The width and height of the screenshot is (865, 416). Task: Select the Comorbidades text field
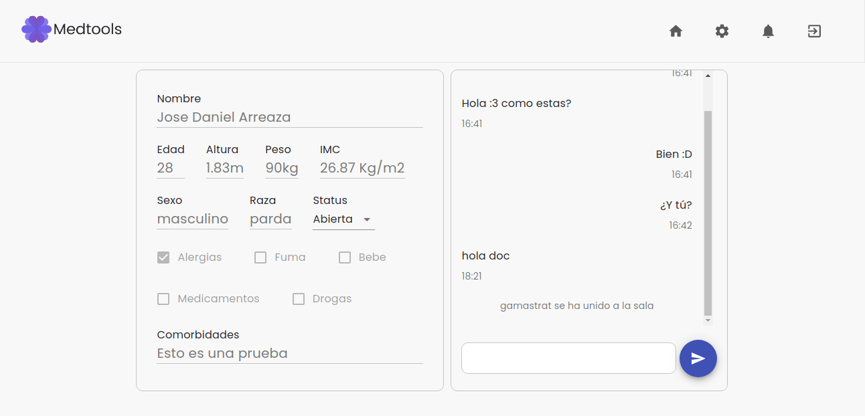pos(289,353)
